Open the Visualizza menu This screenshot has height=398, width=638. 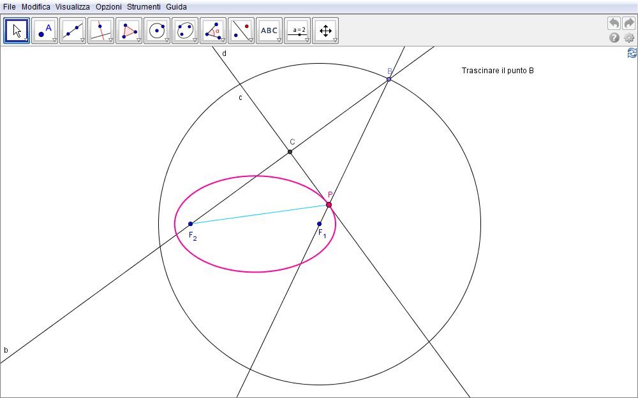pos(72,6)
